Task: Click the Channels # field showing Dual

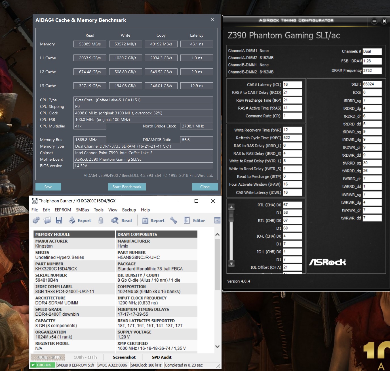Action: (372, 51)
